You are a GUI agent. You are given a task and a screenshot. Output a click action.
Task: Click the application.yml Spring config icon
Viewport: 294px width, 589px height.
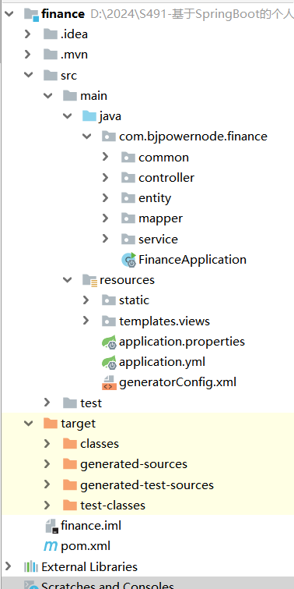[x=110, y=362]
